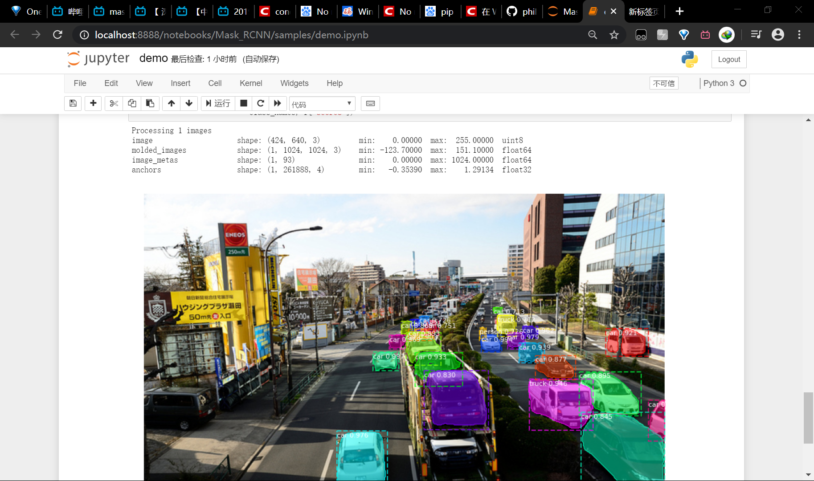Click the 'molded_images' output row
814x481 pixels.
[331, 150]
